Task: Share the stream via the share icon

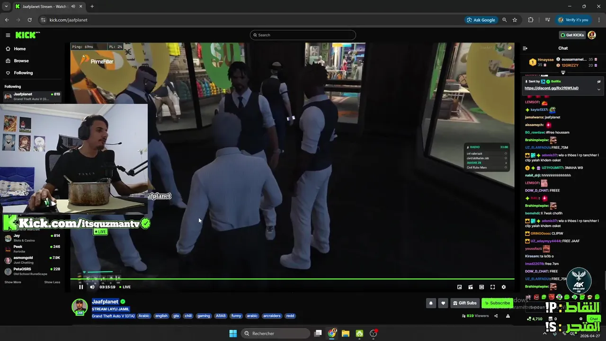Action: click(496, 316)
